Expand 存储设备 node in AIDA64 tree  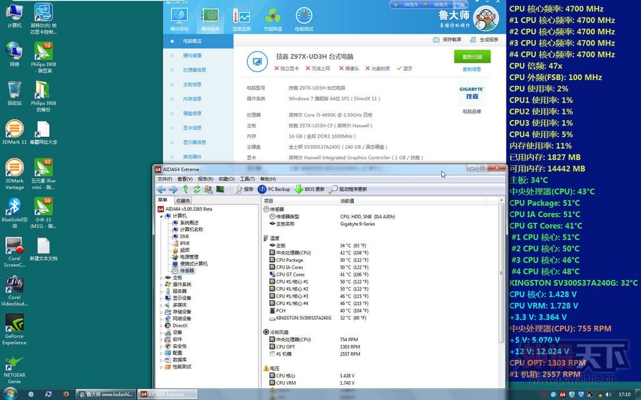(162, 312)
